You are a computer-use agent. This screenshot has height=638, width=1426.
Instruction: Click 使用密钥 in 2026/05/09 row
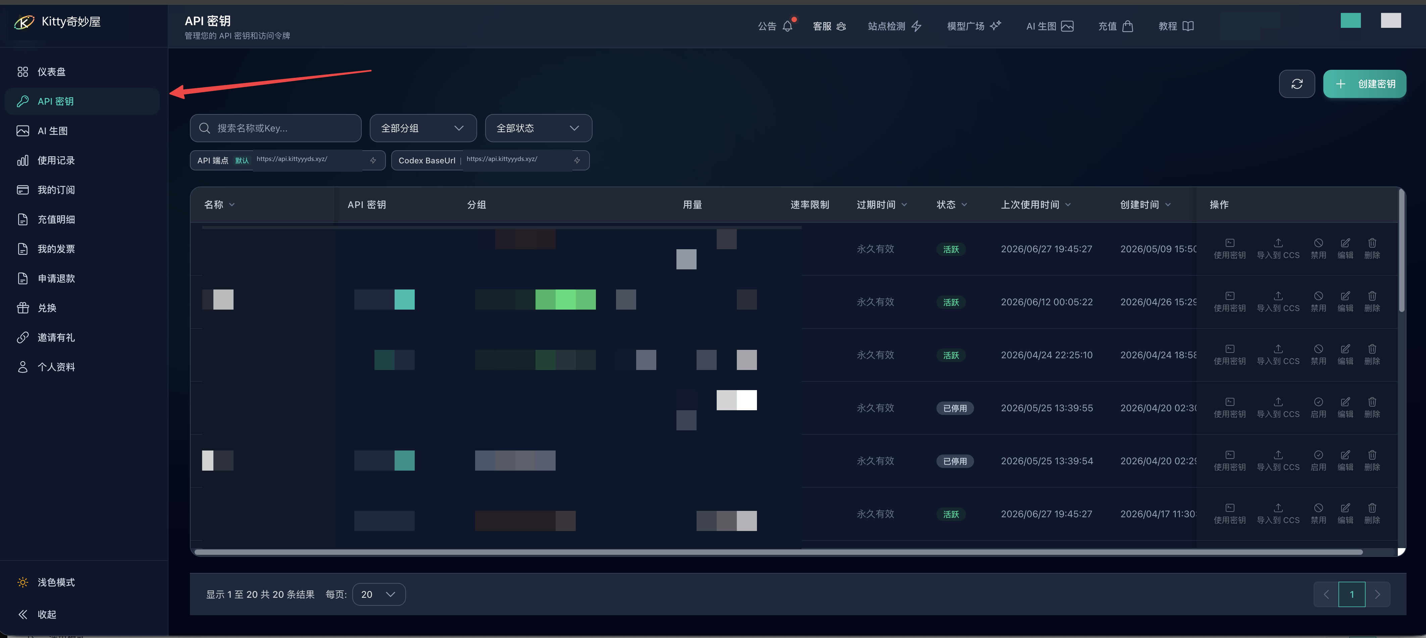tap(1229, 249)
